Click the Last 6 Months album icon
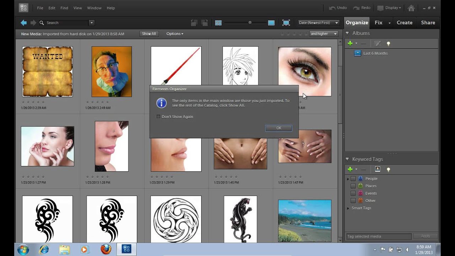 pyautogui.click(x=358, y=53)
